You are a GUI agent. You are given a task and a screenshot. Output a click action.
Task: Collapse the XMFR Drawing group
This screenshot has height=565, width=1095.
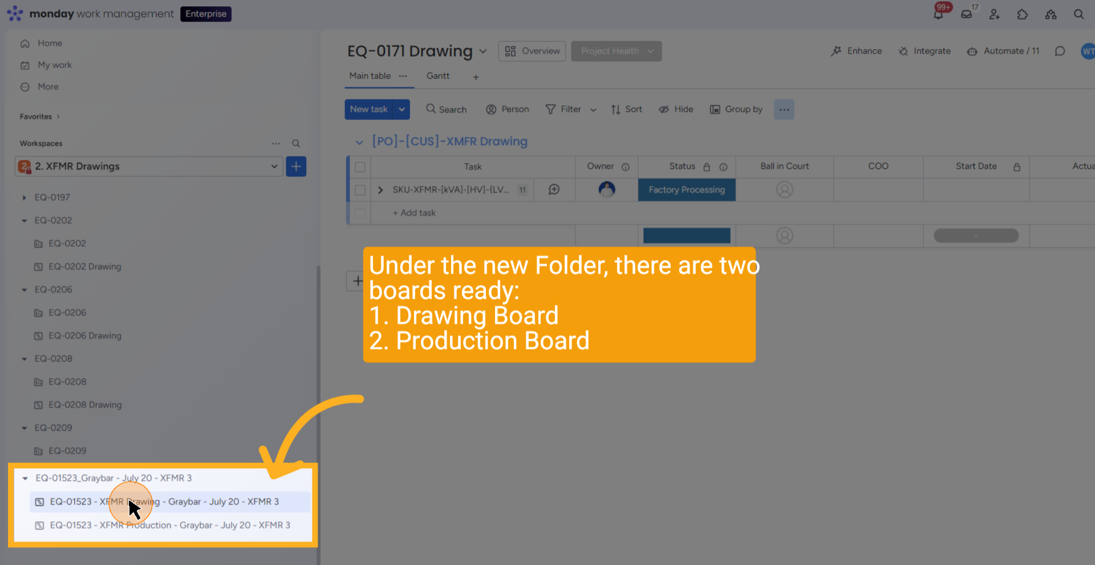pos(359,142)
